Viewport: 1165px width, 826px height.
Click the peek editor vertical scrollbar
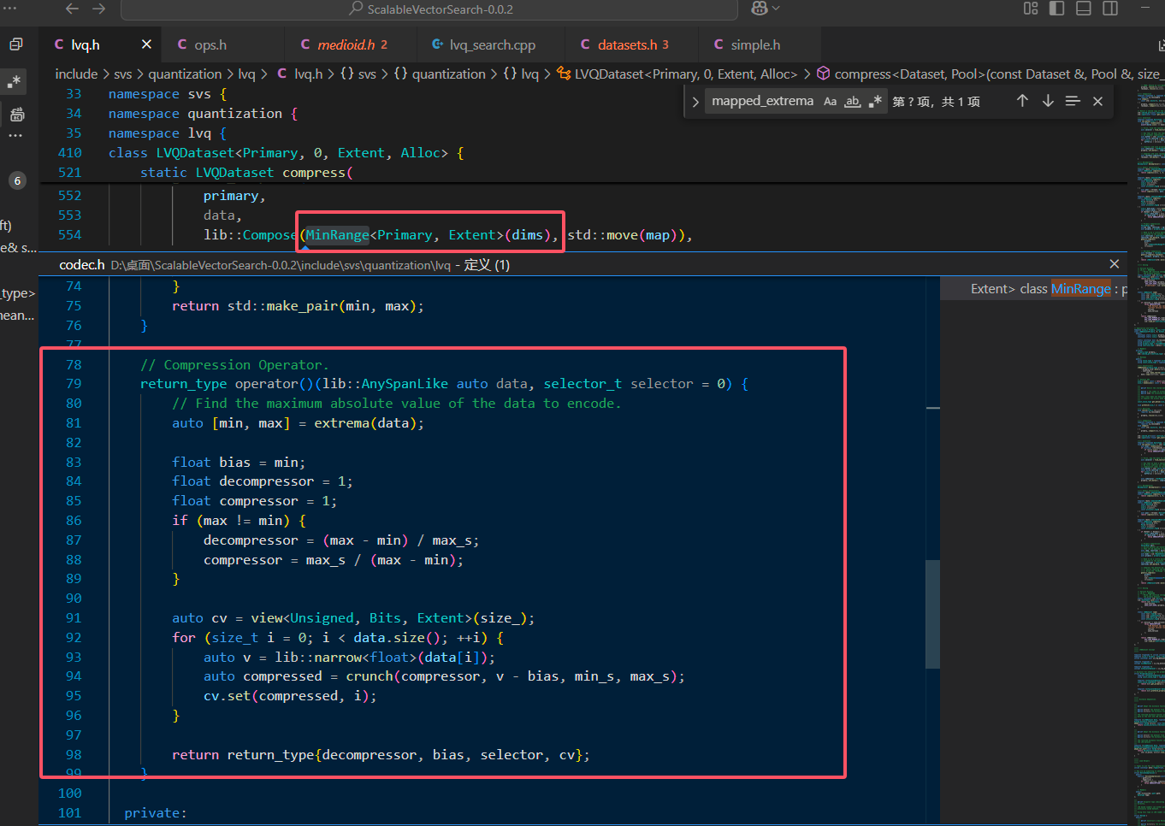(x=933, y=613)
